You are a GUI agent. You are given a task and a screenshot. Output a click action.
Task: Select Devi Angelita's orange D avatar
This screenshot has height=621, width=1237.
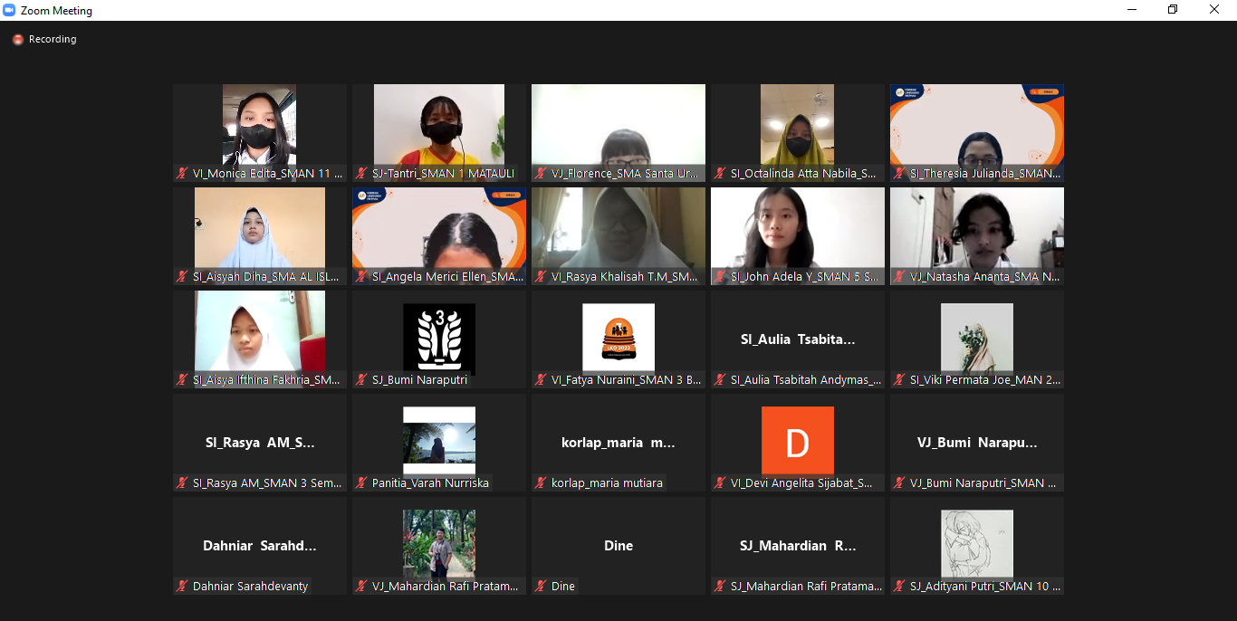(797, 441)
